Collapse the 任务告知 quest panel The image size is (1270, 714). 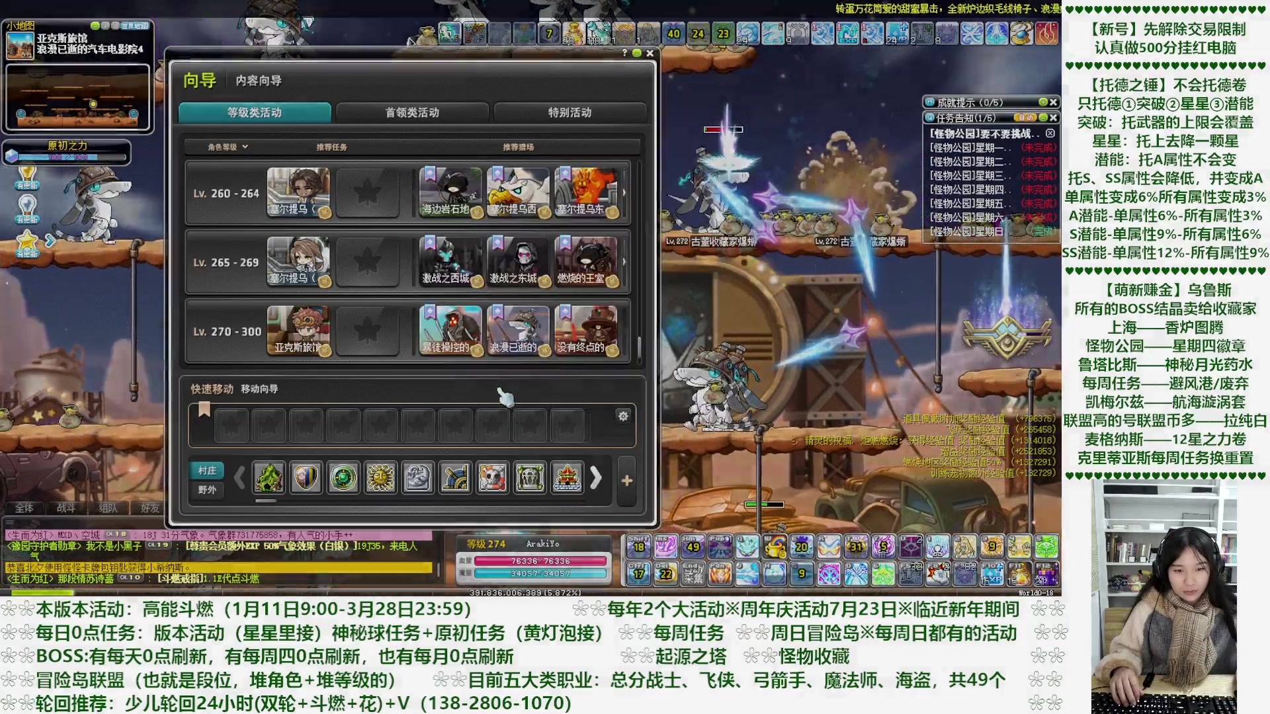point(1043,117)
